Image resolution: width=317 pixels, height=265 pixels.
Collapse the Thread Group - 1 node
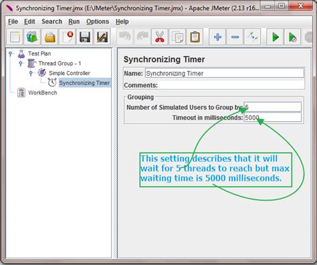[21, 64]
